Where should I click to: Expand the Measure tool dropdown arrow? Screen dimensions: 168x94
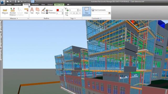click(x=5, y=14)
